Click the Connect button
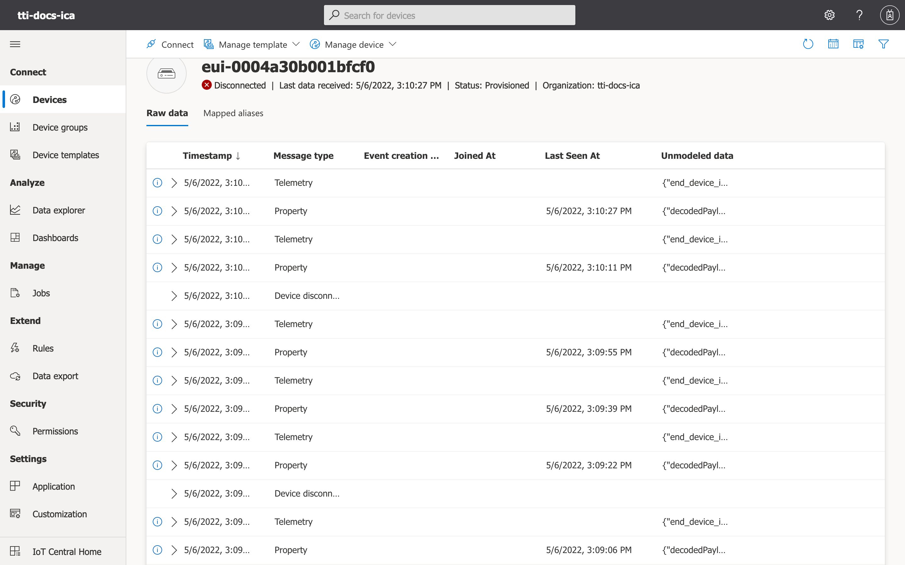Viewport: 905px width, 565px height. click(170, 45)
